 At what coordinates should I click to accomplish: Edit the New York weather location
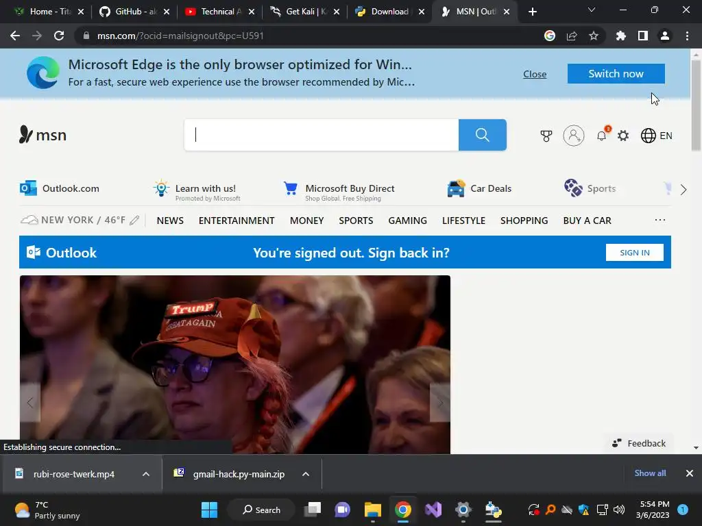134,220
